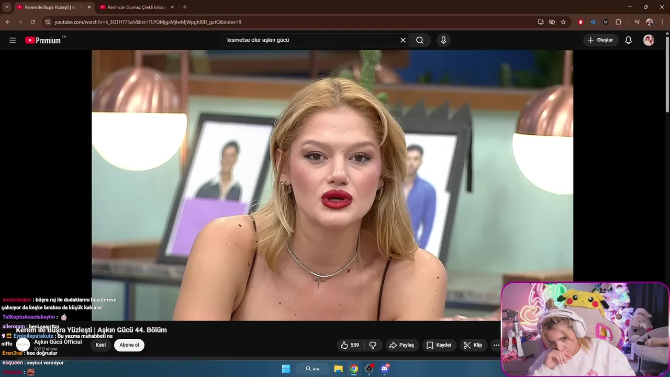The width and height of the screenshot is (670, 377).
Task: Open OBS Studio from the taskbar
Action: click(x=369, y=369)
